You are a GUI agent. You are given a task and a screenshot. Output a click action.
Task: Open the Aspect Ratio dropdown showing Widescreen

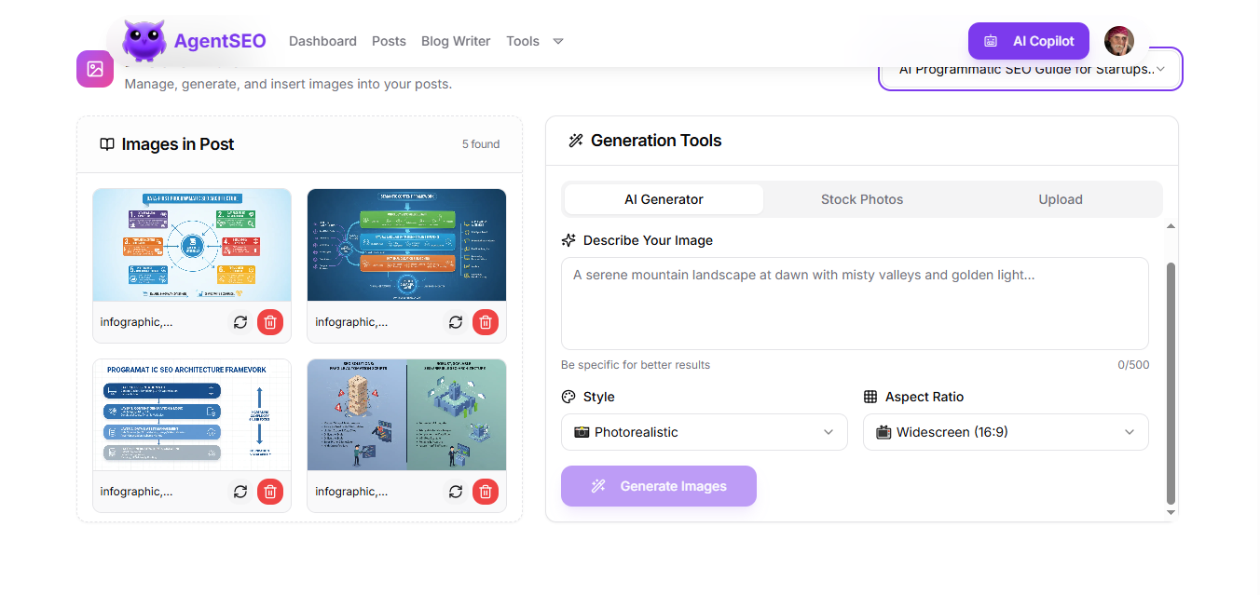pos(1006,432)
